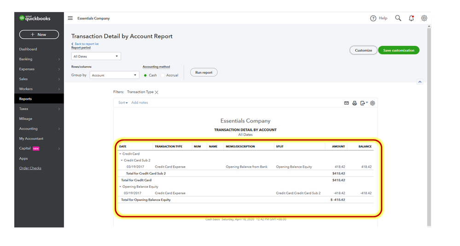This screenshot has height=246, width=460.
Task: Follow the Back to report list link
Action: click(x=85, y=44)
